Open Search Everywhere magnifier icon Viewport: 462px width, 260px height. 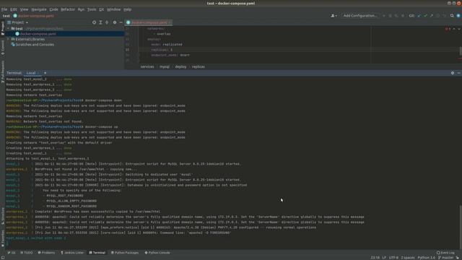coord(452,16)
